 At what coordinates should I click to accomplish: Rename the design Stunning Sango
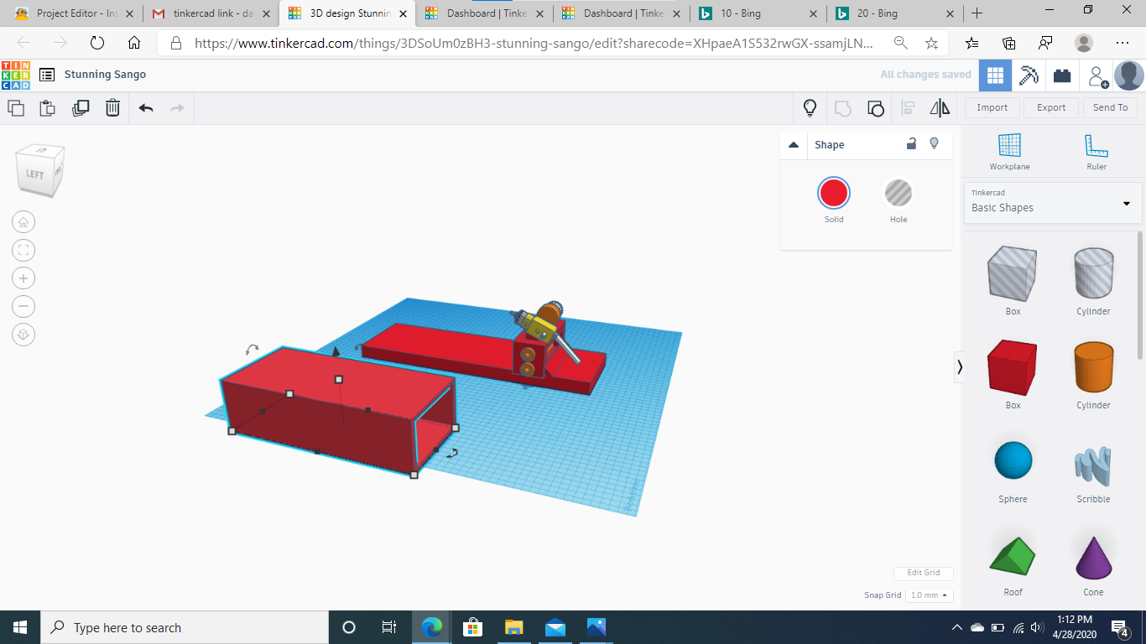coord(105,75)
